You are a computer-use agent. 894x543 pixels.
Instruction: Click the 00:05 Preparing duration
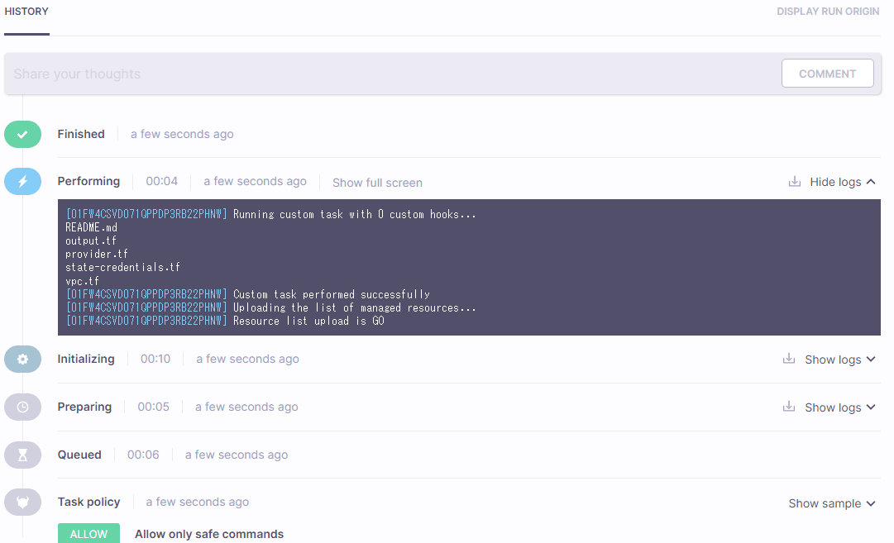(153, 407)
